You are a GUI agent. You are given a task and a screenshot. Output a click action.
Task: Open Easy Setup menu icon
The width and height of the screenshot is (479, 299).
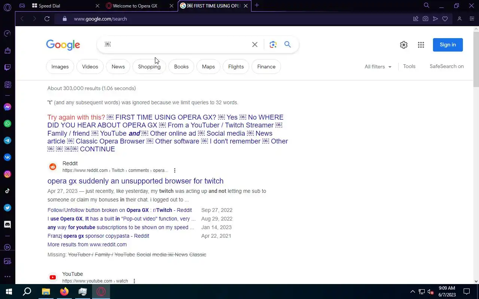tap(472, 19)
